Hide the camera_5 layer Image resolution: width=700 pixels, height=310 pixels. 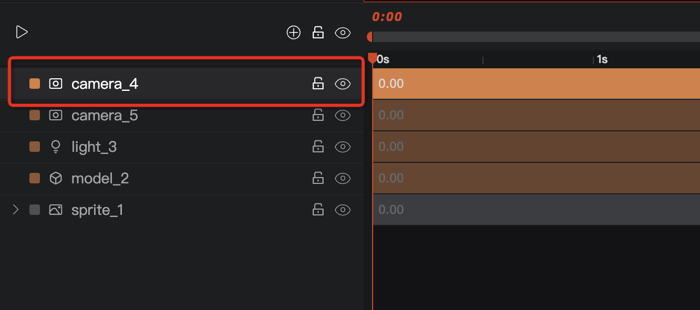(x=343, y=116)
